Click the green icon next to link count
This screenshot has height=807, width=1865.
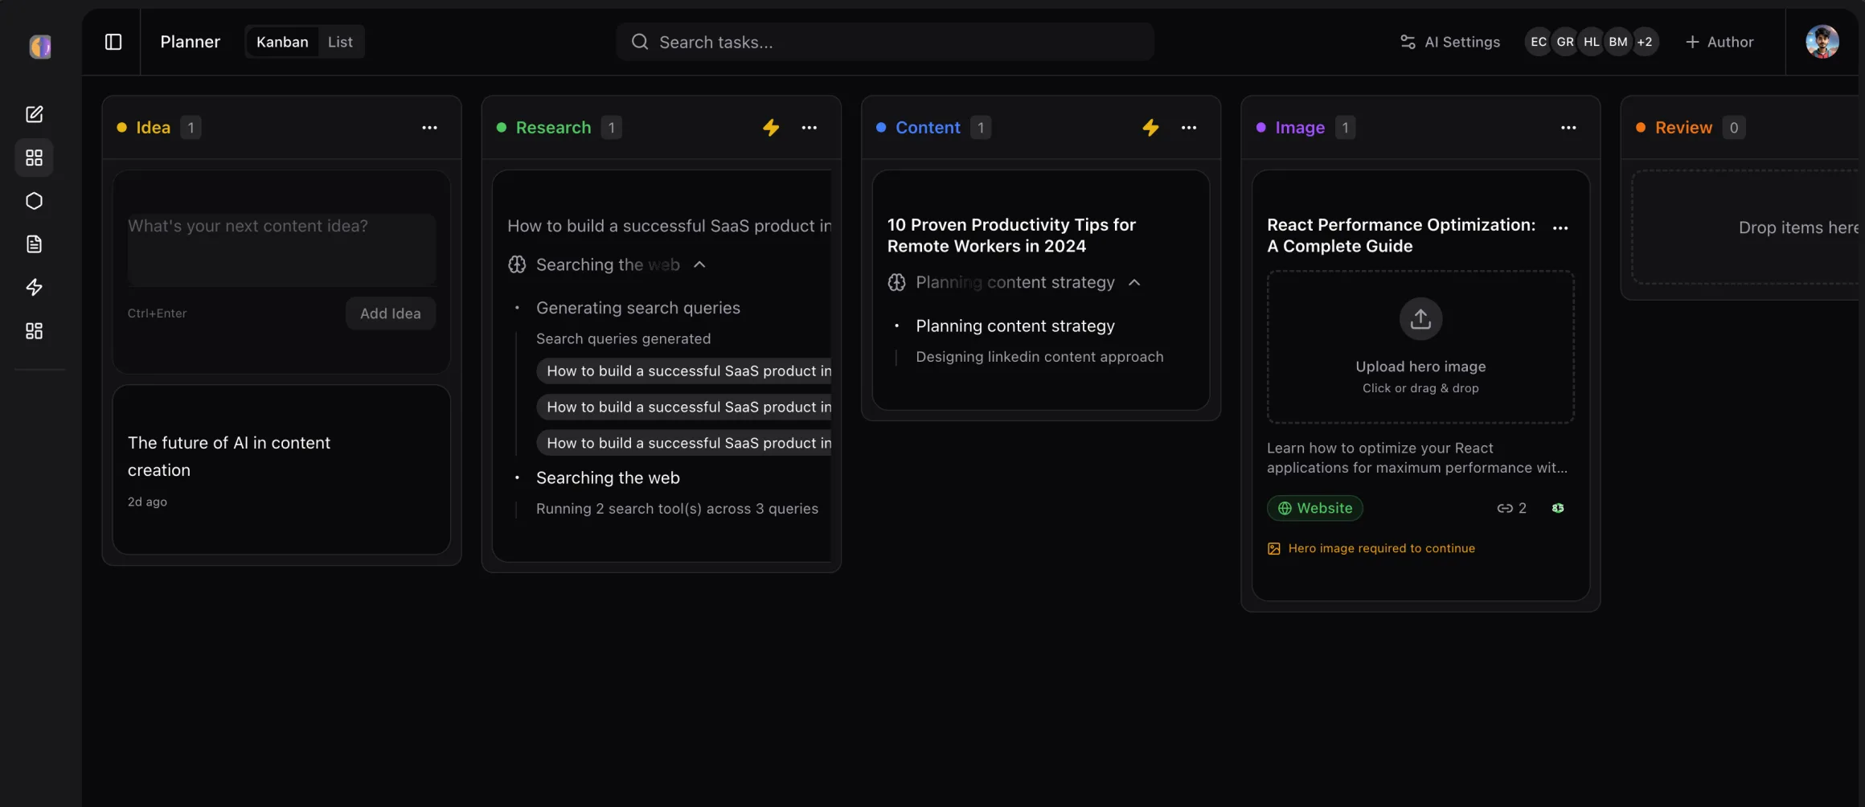coord(1558,508)
